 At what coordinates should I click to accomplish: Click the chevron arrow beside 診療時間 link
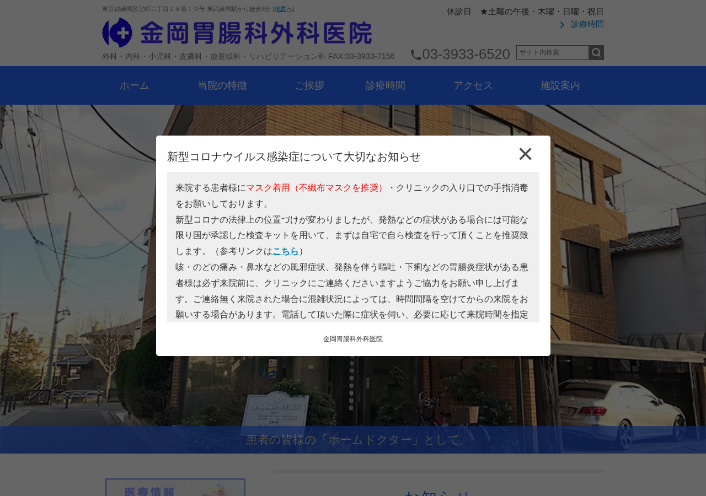click(x=562, y=25)
